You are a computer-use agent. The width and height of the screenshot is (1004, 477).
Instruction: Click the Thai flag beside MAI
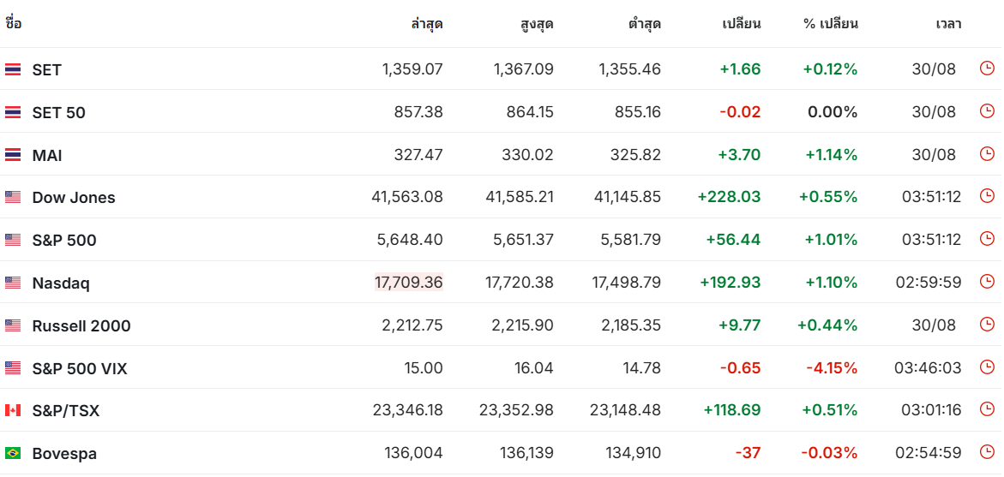click(x=13, y=155)
